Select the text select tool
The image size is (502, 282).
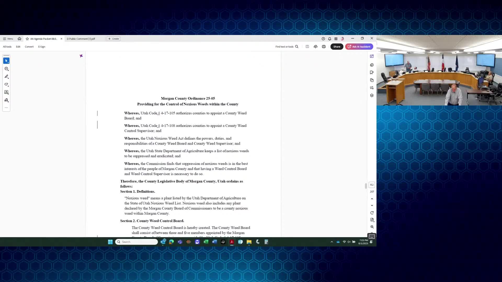6,92
